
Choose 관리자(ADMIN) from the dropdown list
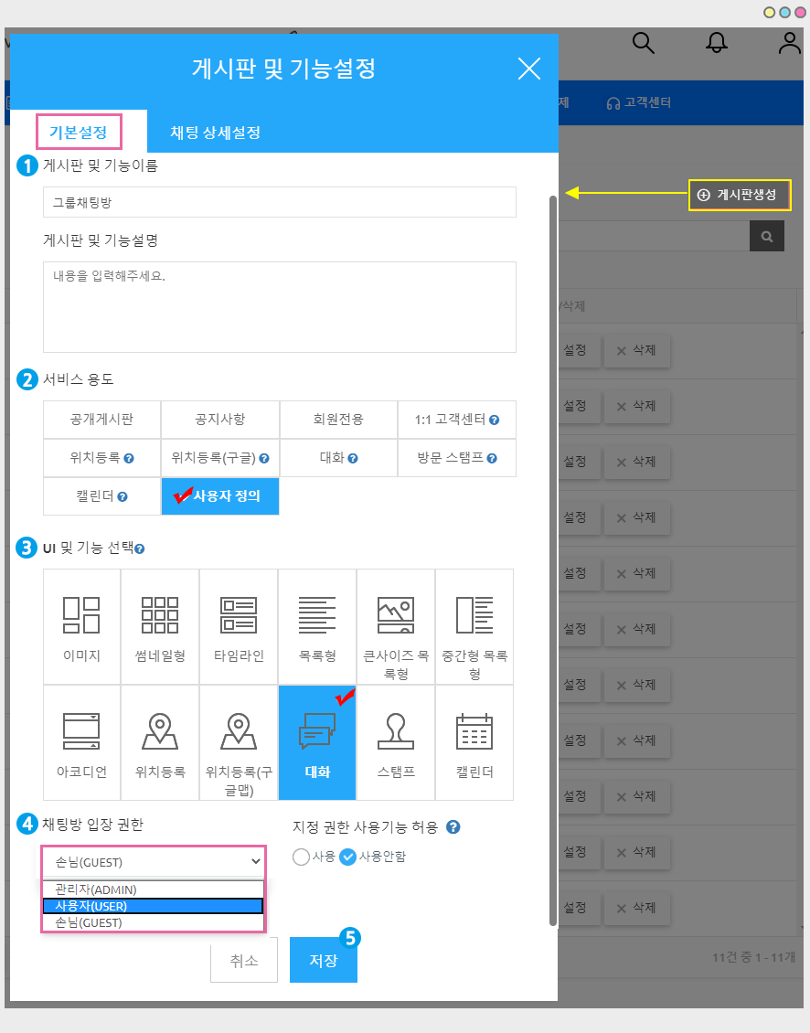coord(153,889)
